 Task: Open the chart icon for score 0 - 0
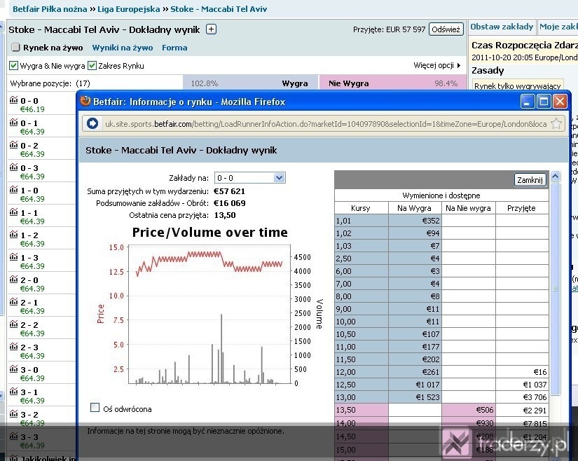click(13, 100)
